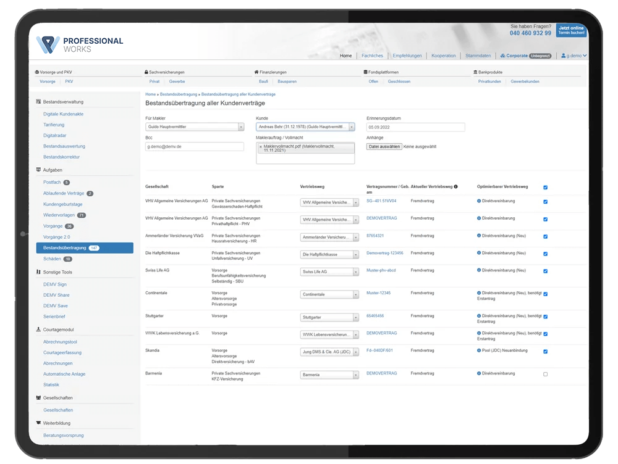Click the Bcc email field
Viewport: 618px width, 464px height.
point(194,146)
